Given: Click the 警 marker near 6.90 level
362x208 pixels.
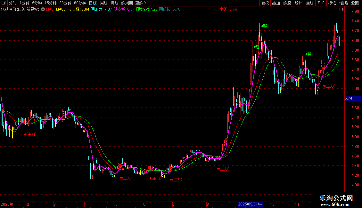Looking at the screenshot, I should point(257,47).
